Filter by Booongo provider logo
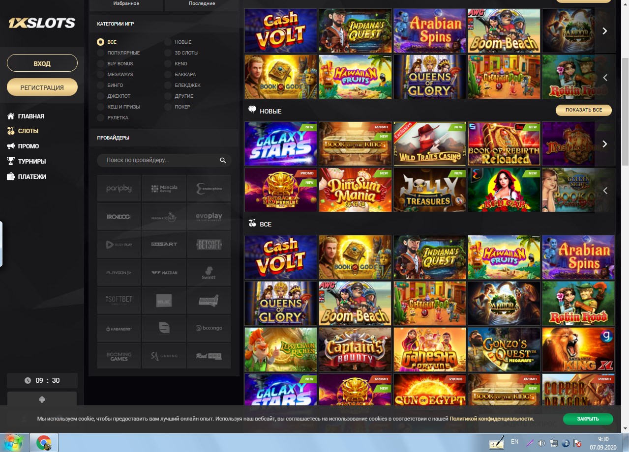This screenshot has height=452, width=629. click(x=209, y=329)
